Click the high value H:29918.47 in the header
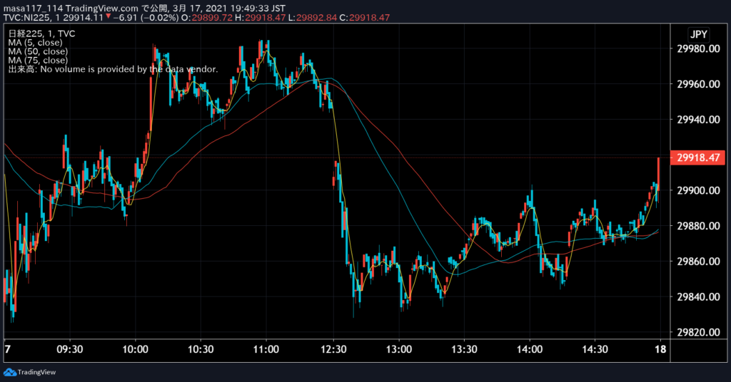The image size is (731, 382). [x=260, y=18]
